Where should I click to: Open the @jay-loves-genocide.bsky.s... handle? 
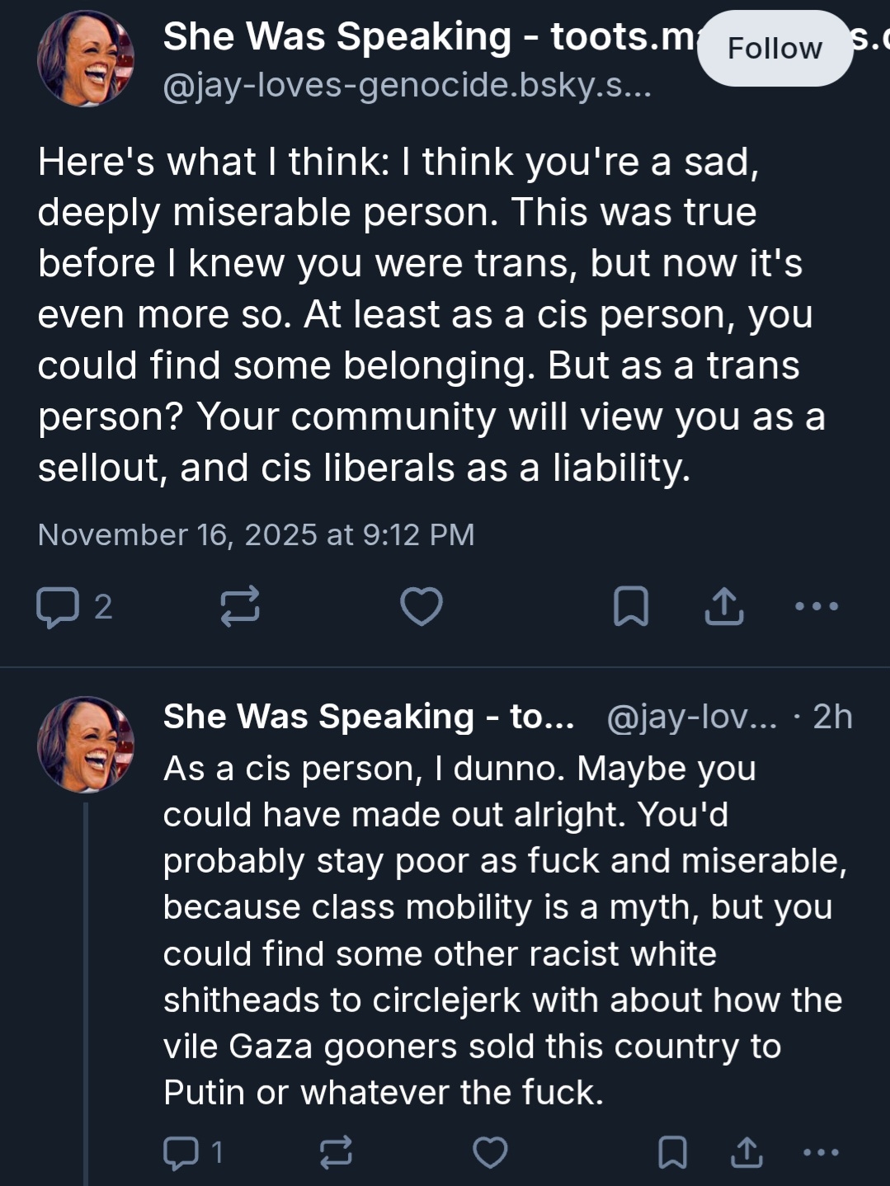pos(407,86)
